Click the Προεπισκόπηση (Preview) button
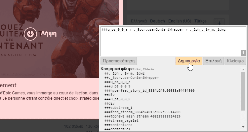 (119, 61)
